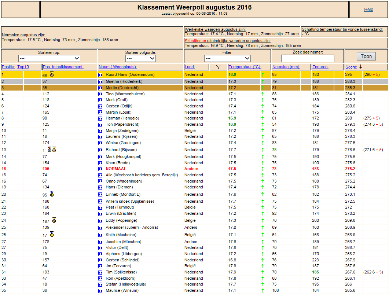Click the green arrow in Grietha's row
The image size is (389, 294).
pos(263,81)
